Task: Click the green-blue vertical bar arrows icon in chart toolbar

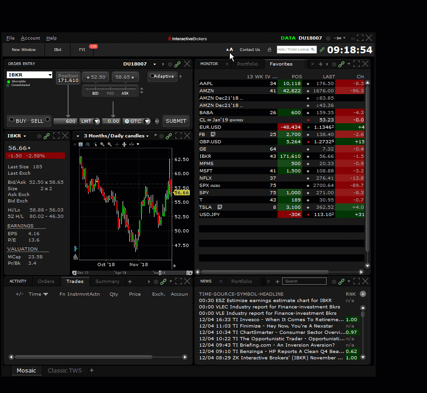Action: coord(132,144)
